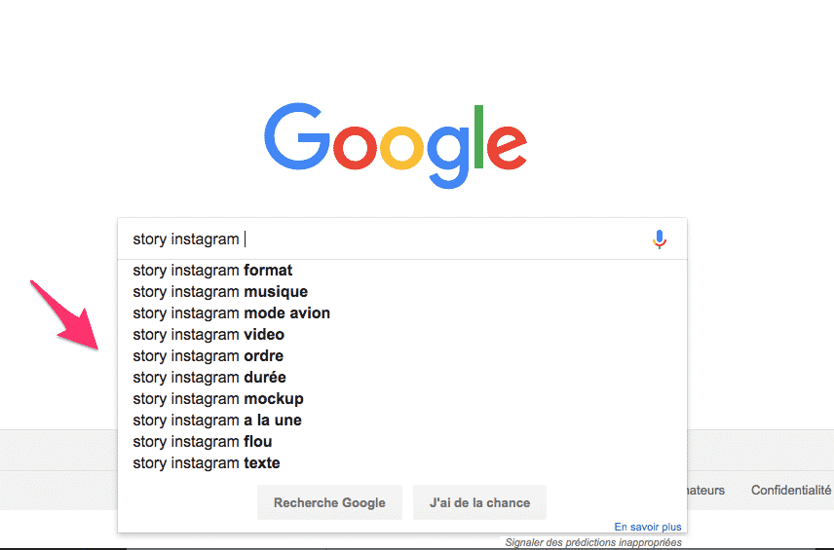Pick the "story instagram mode avion" suggestion

(x=232, y=313)
